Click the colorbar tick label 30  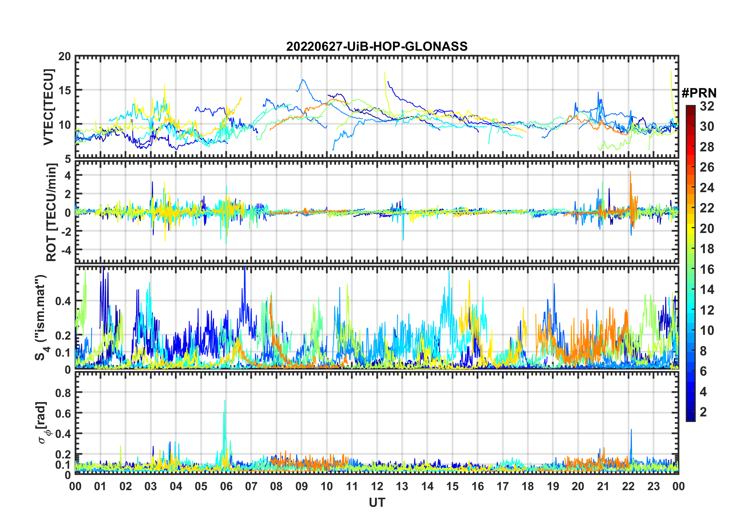[x=707, y=126]
